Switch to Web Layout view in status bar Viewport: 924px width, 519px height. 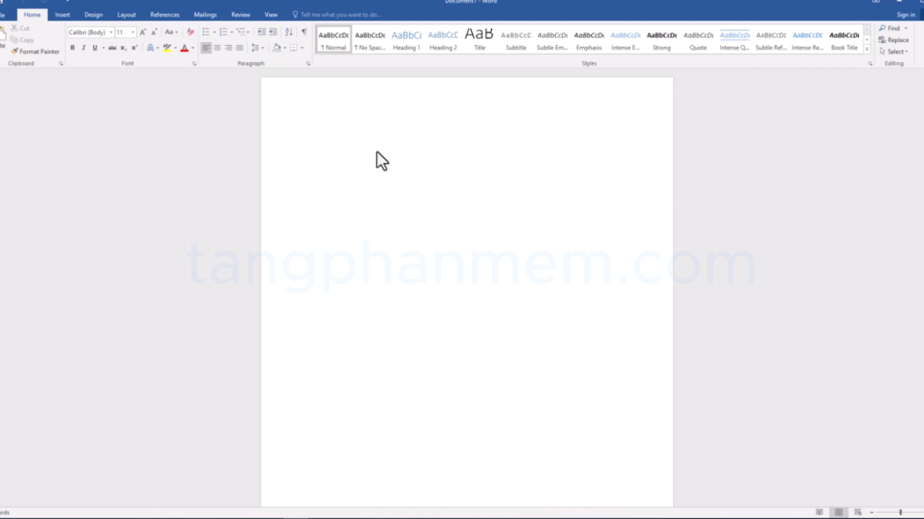click(858, 513)
